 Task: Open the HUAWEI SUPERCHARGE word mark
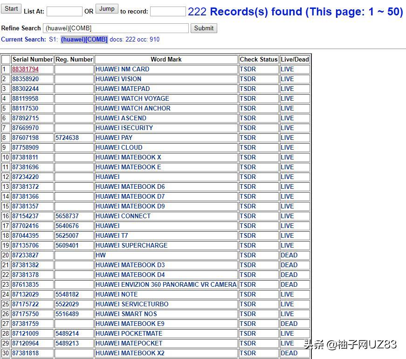click(x=131, y=246)
